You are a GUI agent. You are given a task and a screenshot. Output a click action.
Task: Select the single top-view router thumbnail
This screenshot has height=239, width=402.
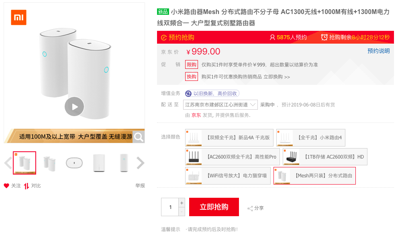[74, 163]
